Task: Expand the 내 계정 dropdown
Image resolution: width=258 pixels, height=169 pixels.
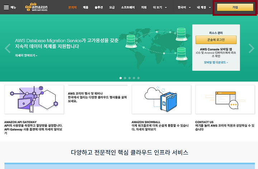Action: pos(204,7)
